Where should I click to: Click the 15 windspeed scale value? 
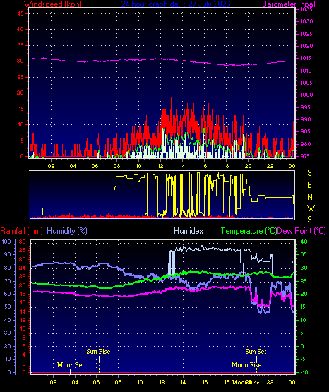(x=20, y=109)
